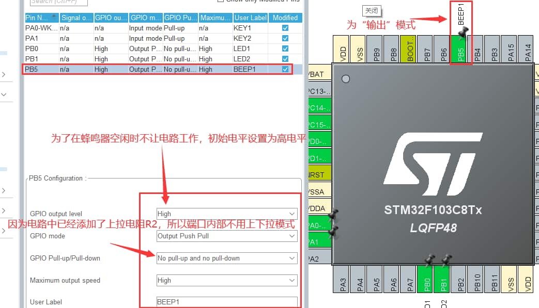Click the User Label field containing BEEP1
Image resolution: width=539 pixels, height=308 pixels.
[x=227, y=302]
